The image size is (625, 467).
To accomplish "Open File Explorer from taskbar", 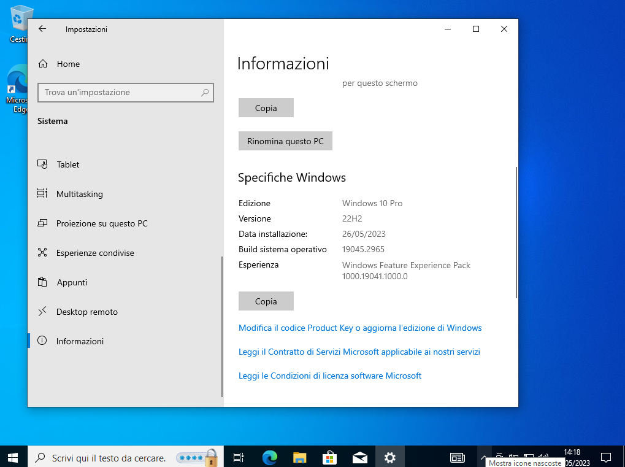I will point(300,458).
